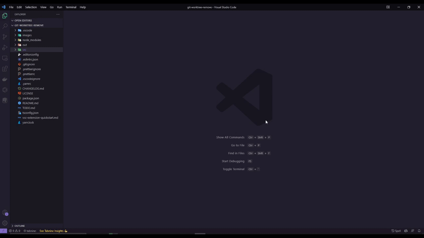Open the File menu
This screenshot has width=424, height=238.
(x=11, y=7)
